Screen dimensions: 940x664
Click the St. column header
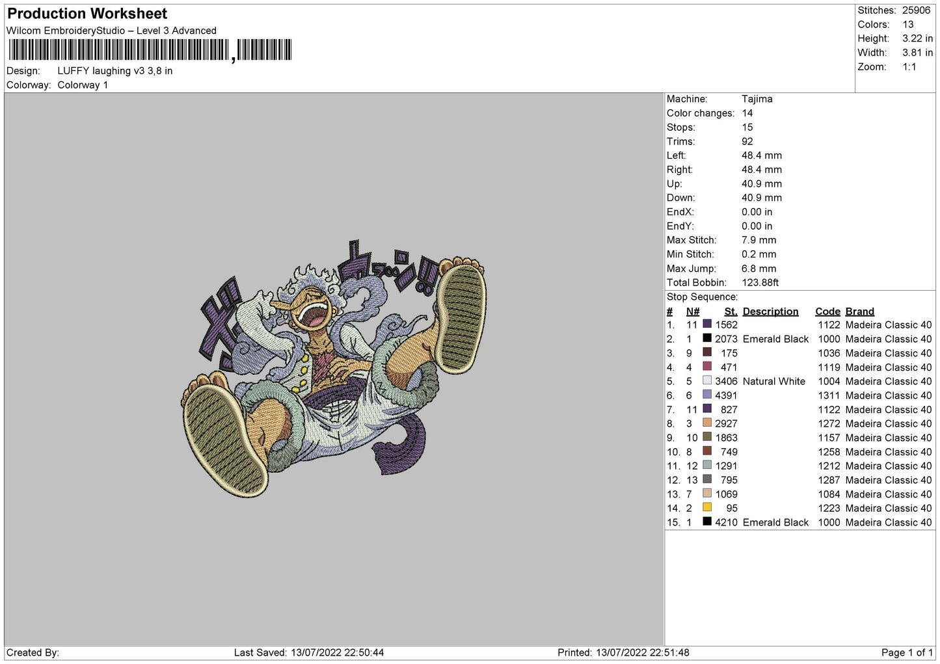coord(731,312)
